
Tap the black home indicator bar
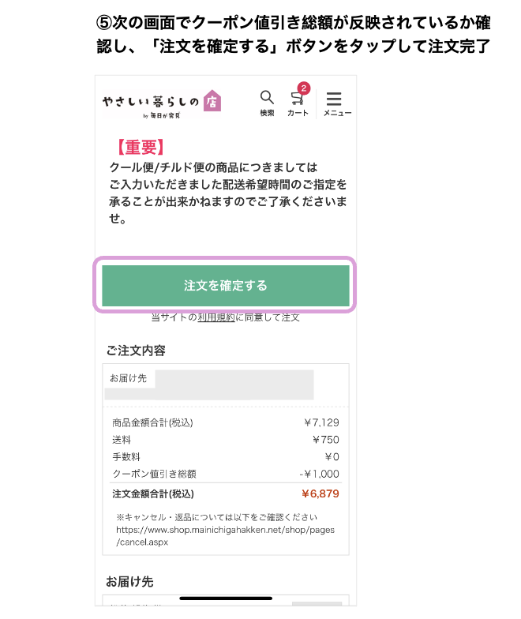pyautogui.click(x=226, y=598)
